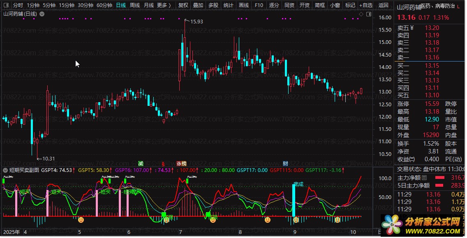Click the 涨榜 marker icon below the chart
Image resolution: width=467 pixels, height=238 pixels.
[181, 164]
